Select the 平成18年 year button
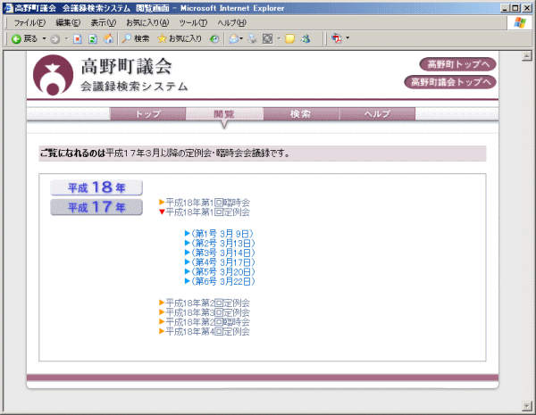This screenshot has width=536, height=415. click(96, 187)
